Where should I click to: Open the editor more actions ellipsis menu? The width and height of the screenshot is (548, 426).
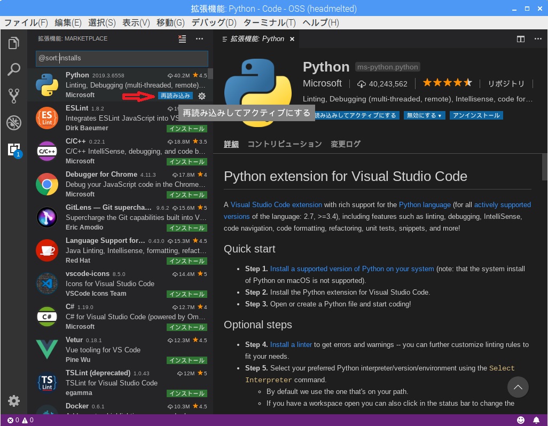(x=537, y=39)
